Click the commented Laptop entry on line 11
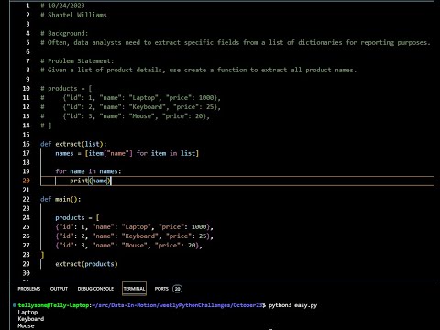Viewport: 440px width, 330px height. click(x=130, y=98)
